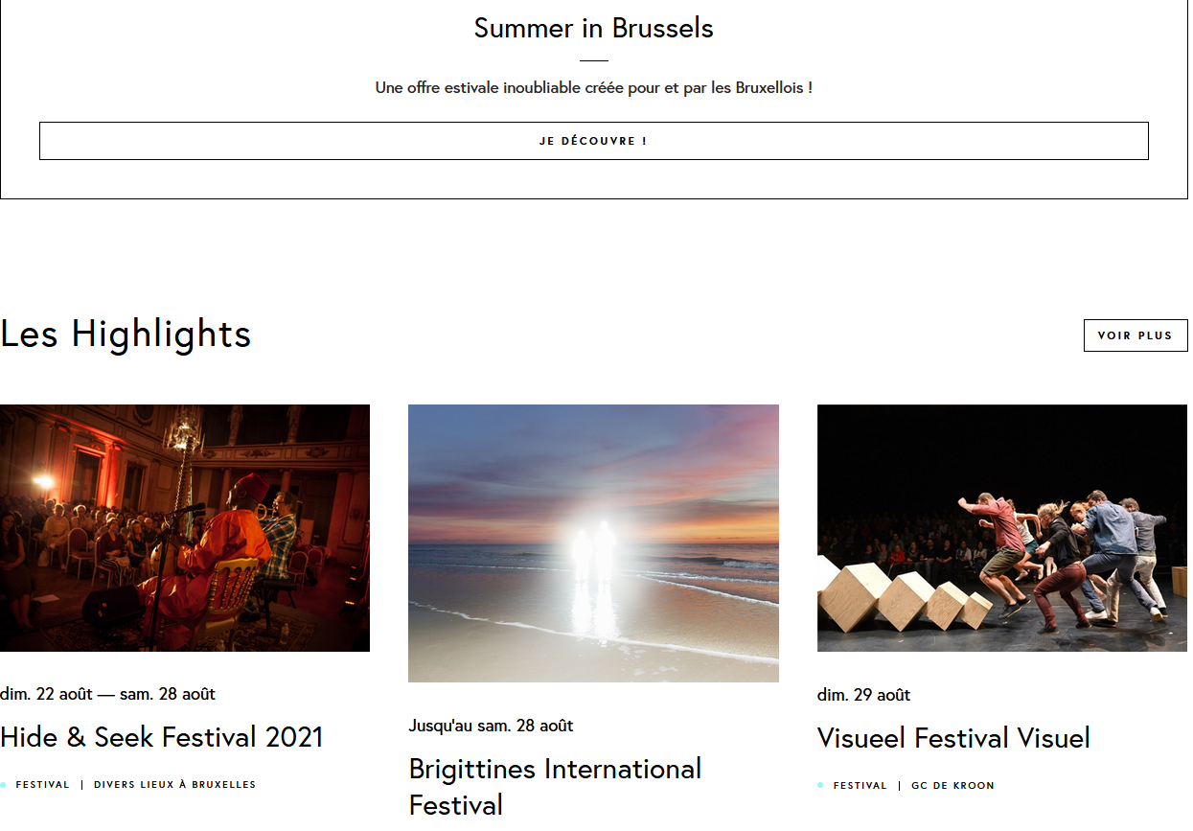
Task: Click the "dim. 29 août" date text
Action: (x=863, y=695)
